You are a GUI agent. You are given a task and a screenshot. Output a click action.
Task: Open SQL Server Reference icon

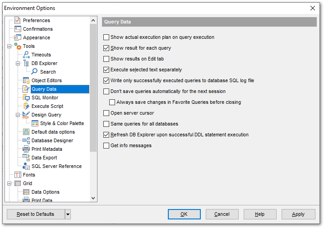coord(26,166)
